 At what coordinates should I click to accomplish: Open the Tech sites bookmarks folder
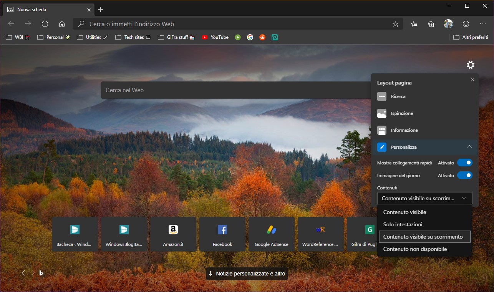133,37
